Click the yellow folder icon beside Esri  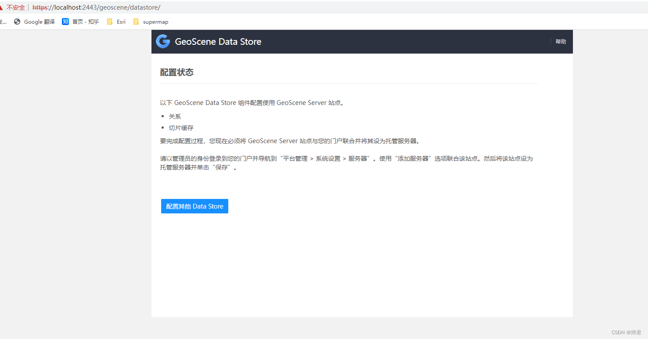tap(110, 22)
